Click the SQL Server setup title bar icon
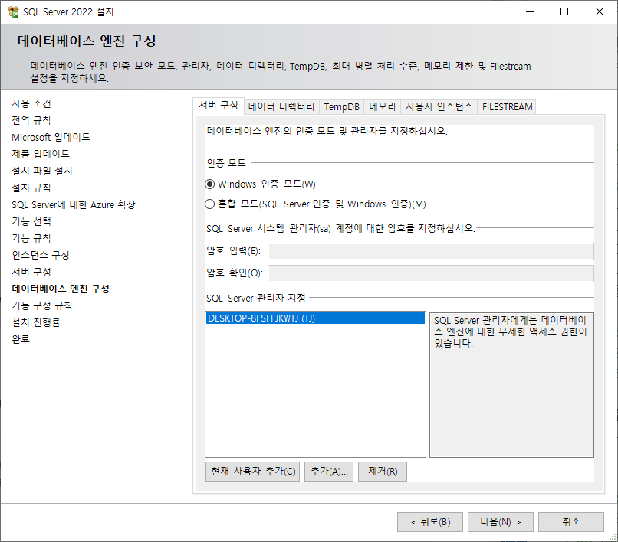 coord(13,11)
